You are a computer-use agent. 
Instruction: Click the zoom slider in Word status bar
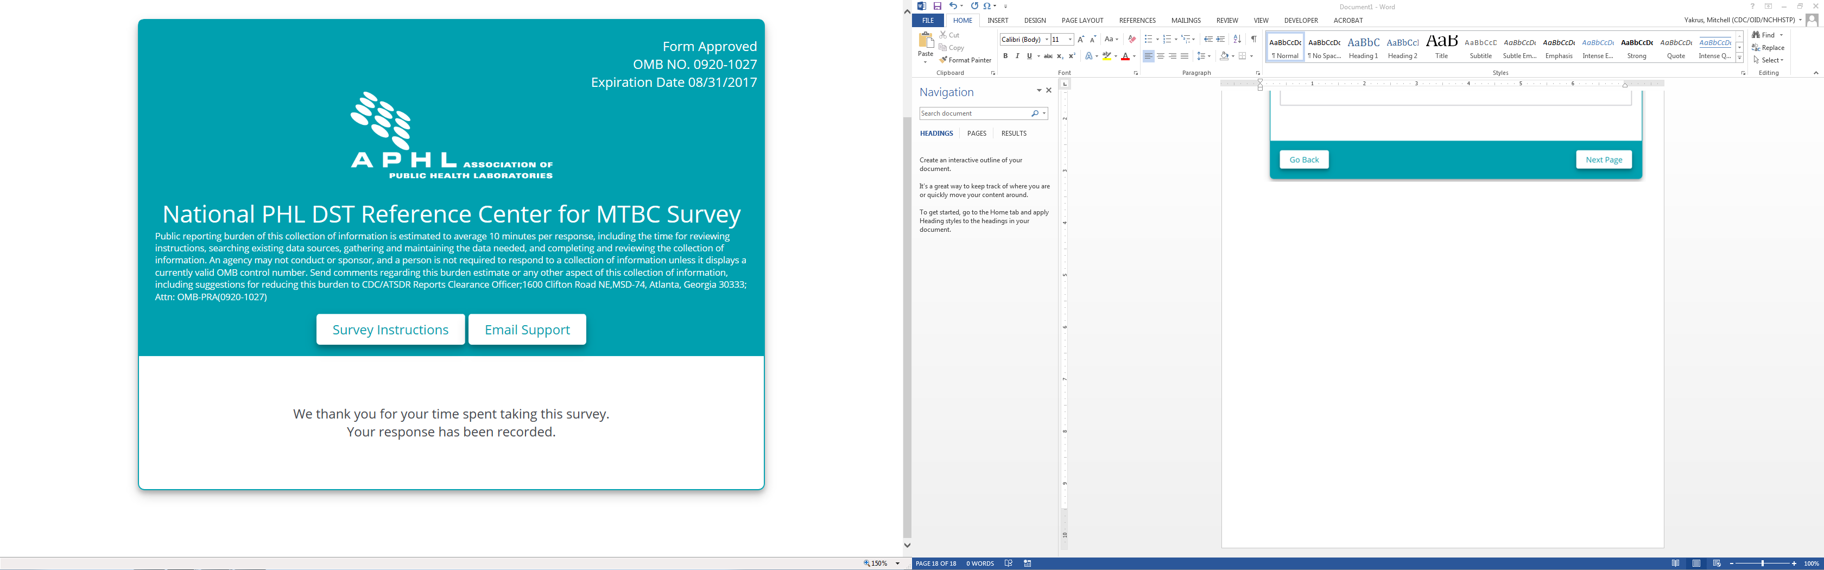click(1763, 563)
